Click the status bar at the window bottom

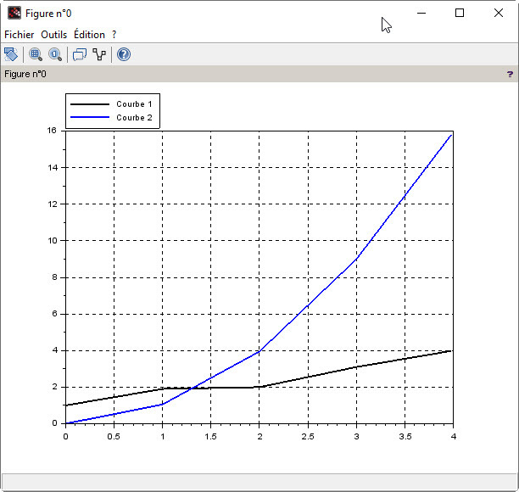(x=259, y=482)
